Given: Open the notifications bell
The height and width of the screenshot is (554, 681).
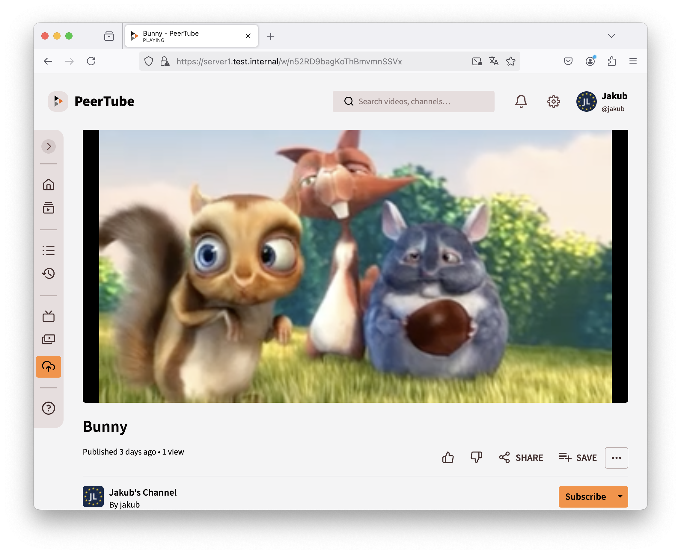Looking at the screenshot, I should (521, 102).
